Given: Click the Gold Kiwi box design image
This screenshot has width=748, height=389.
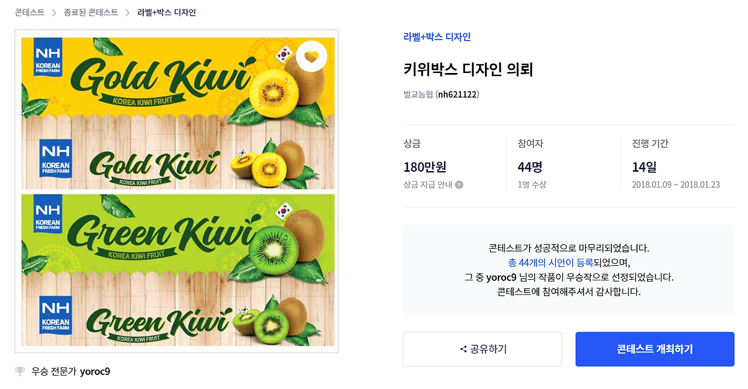Looking at the screenshot, I should (x=178, y=113).
